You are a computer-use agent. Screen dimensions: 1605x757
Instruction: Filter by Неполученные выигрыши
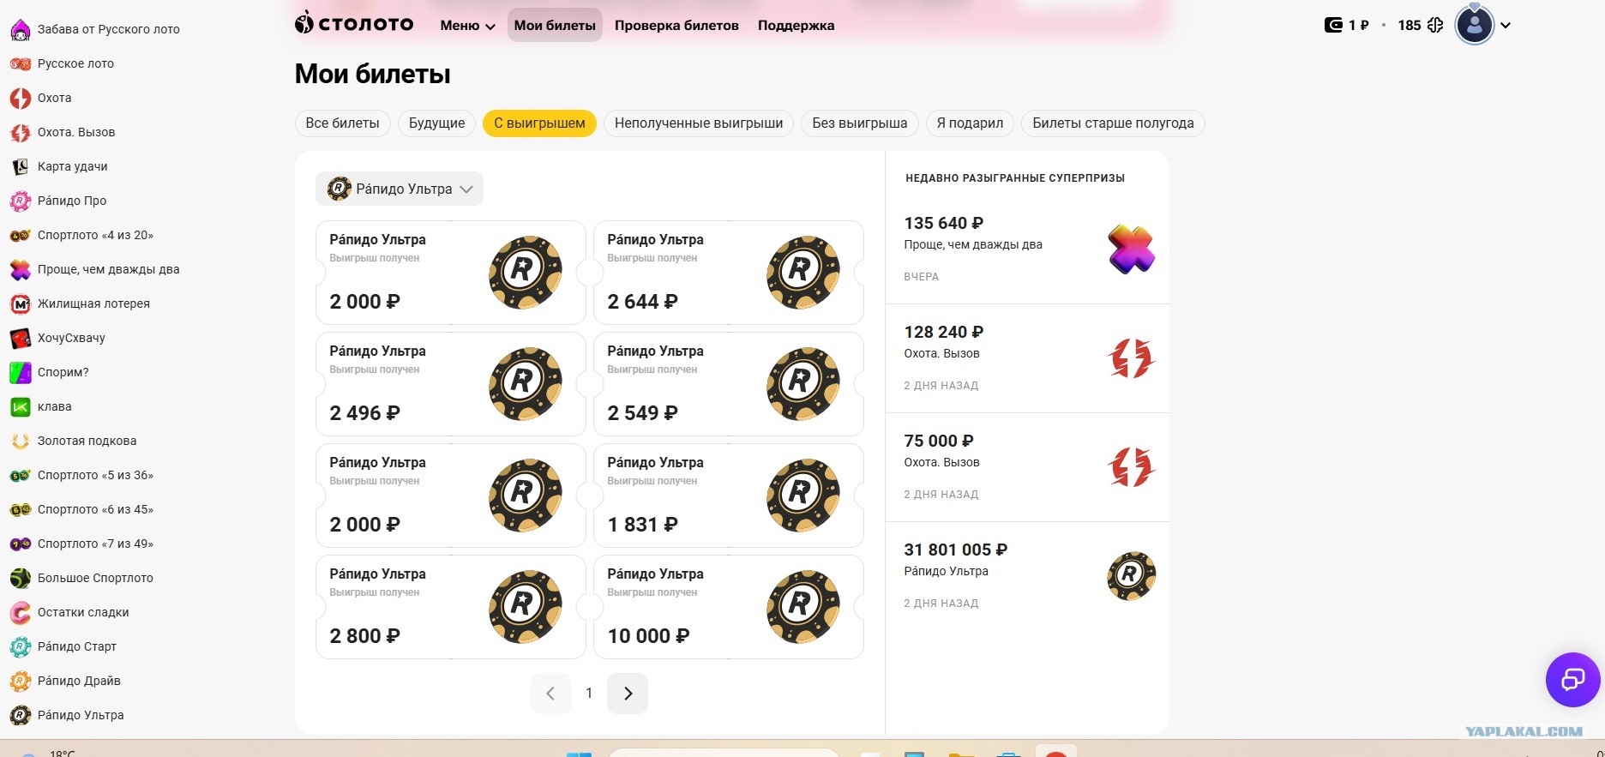pyautogui.click(x=699, y=123)
